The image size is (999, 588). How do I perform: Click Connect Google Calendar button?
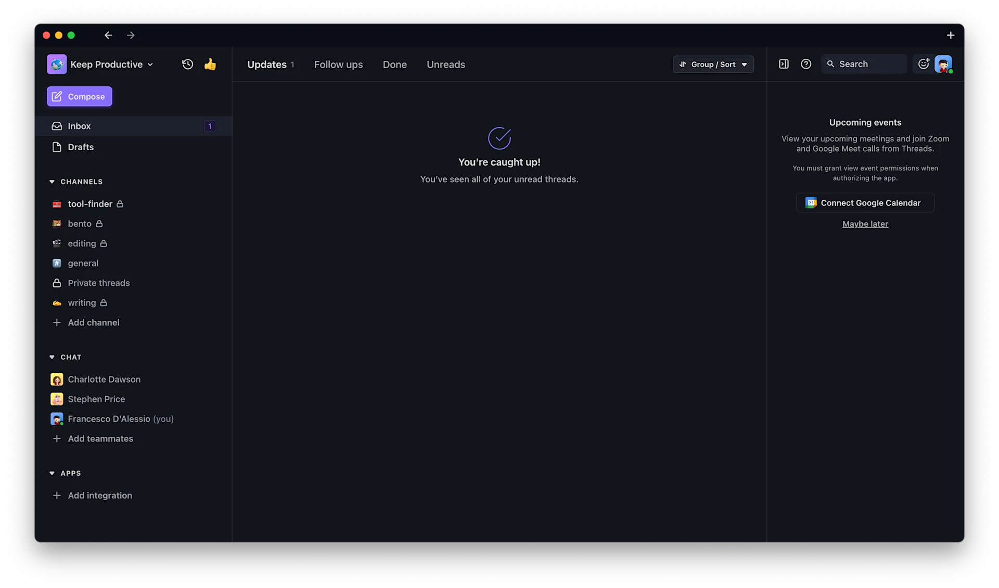pos(865,203)
